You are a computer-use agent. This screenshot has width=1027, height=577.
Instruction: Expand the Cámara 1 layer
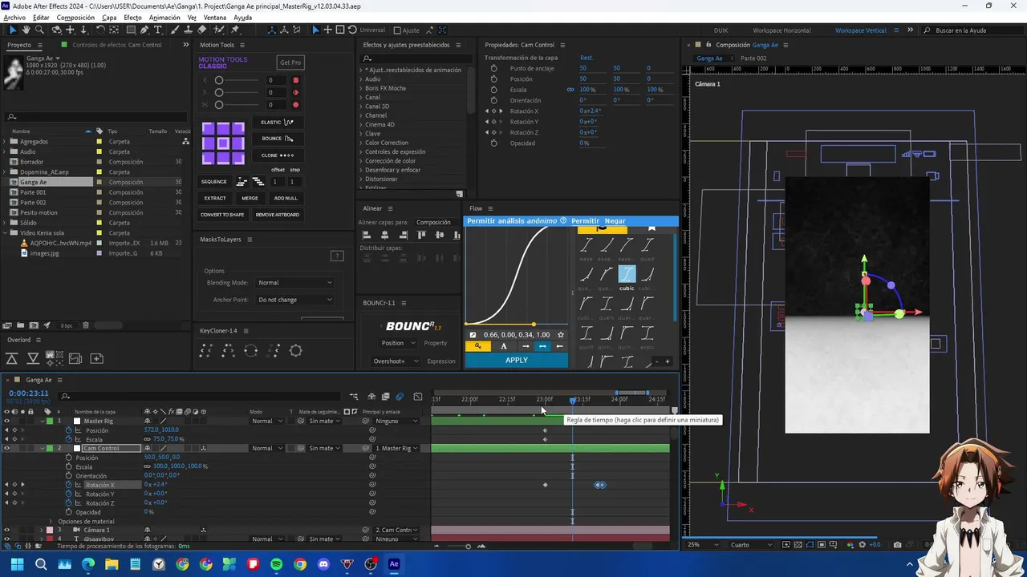pos(42,530)
